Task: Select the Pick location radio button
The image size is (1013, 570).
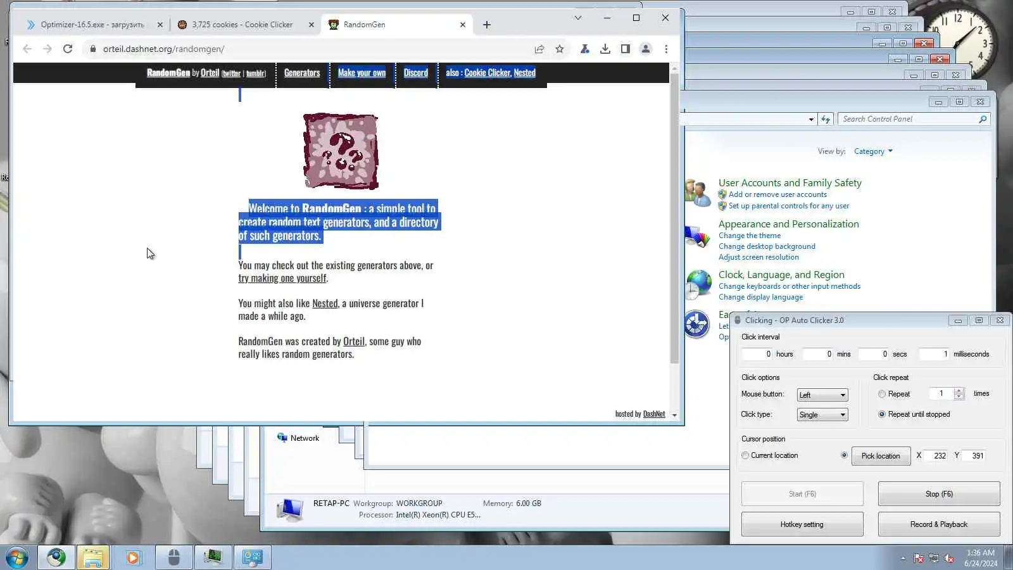Action: tap(844, 455)
